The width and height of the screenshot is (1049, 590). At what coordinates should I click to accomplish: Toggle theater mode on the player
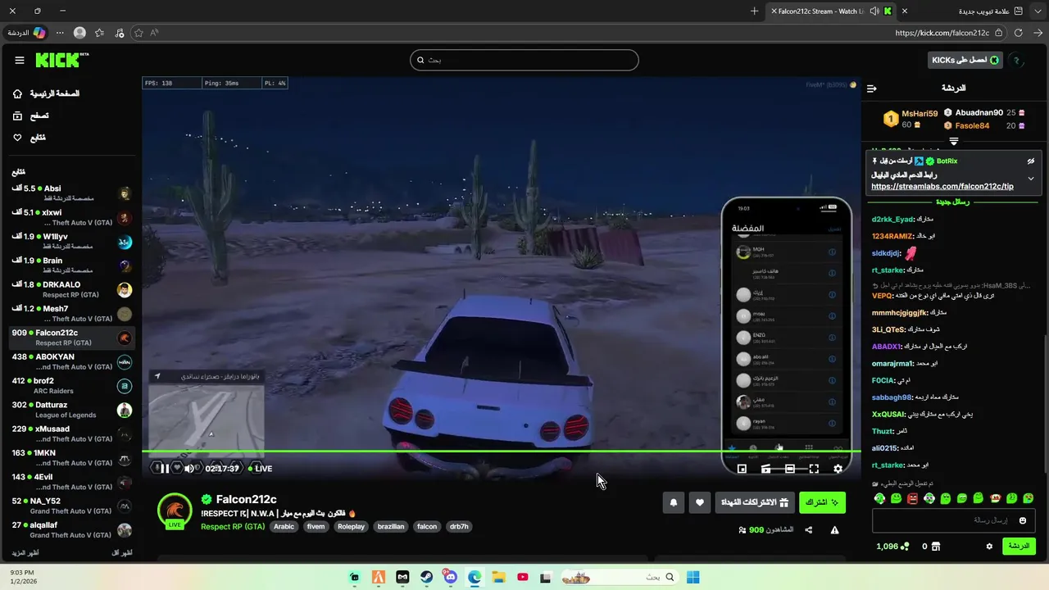pos(789,469)
